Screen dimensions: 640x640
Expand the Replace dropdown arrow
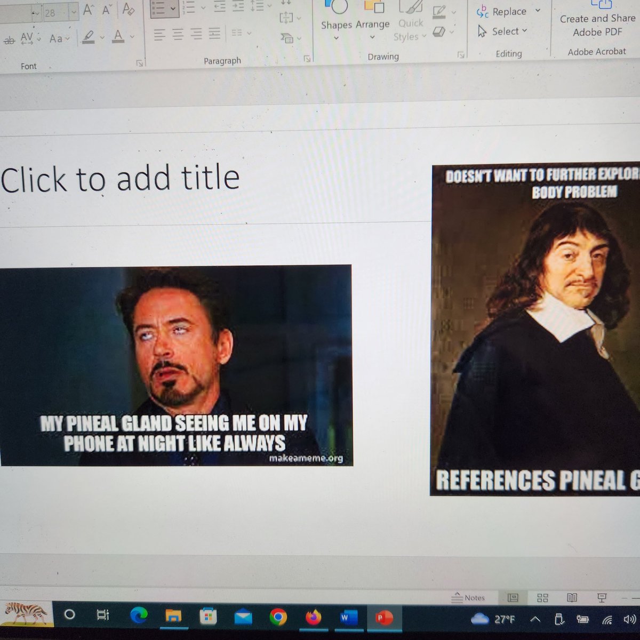point(538,10)
